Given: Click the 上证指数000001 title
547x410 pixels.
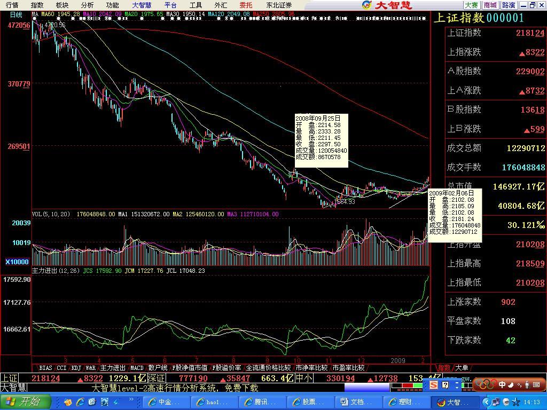Looking at the screenshot, I should [x=479, y=18].
